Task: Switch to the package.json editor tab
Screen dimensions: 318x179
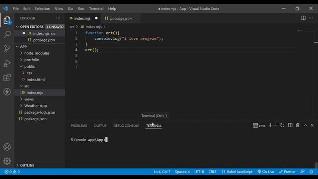Action: (121, 18)
